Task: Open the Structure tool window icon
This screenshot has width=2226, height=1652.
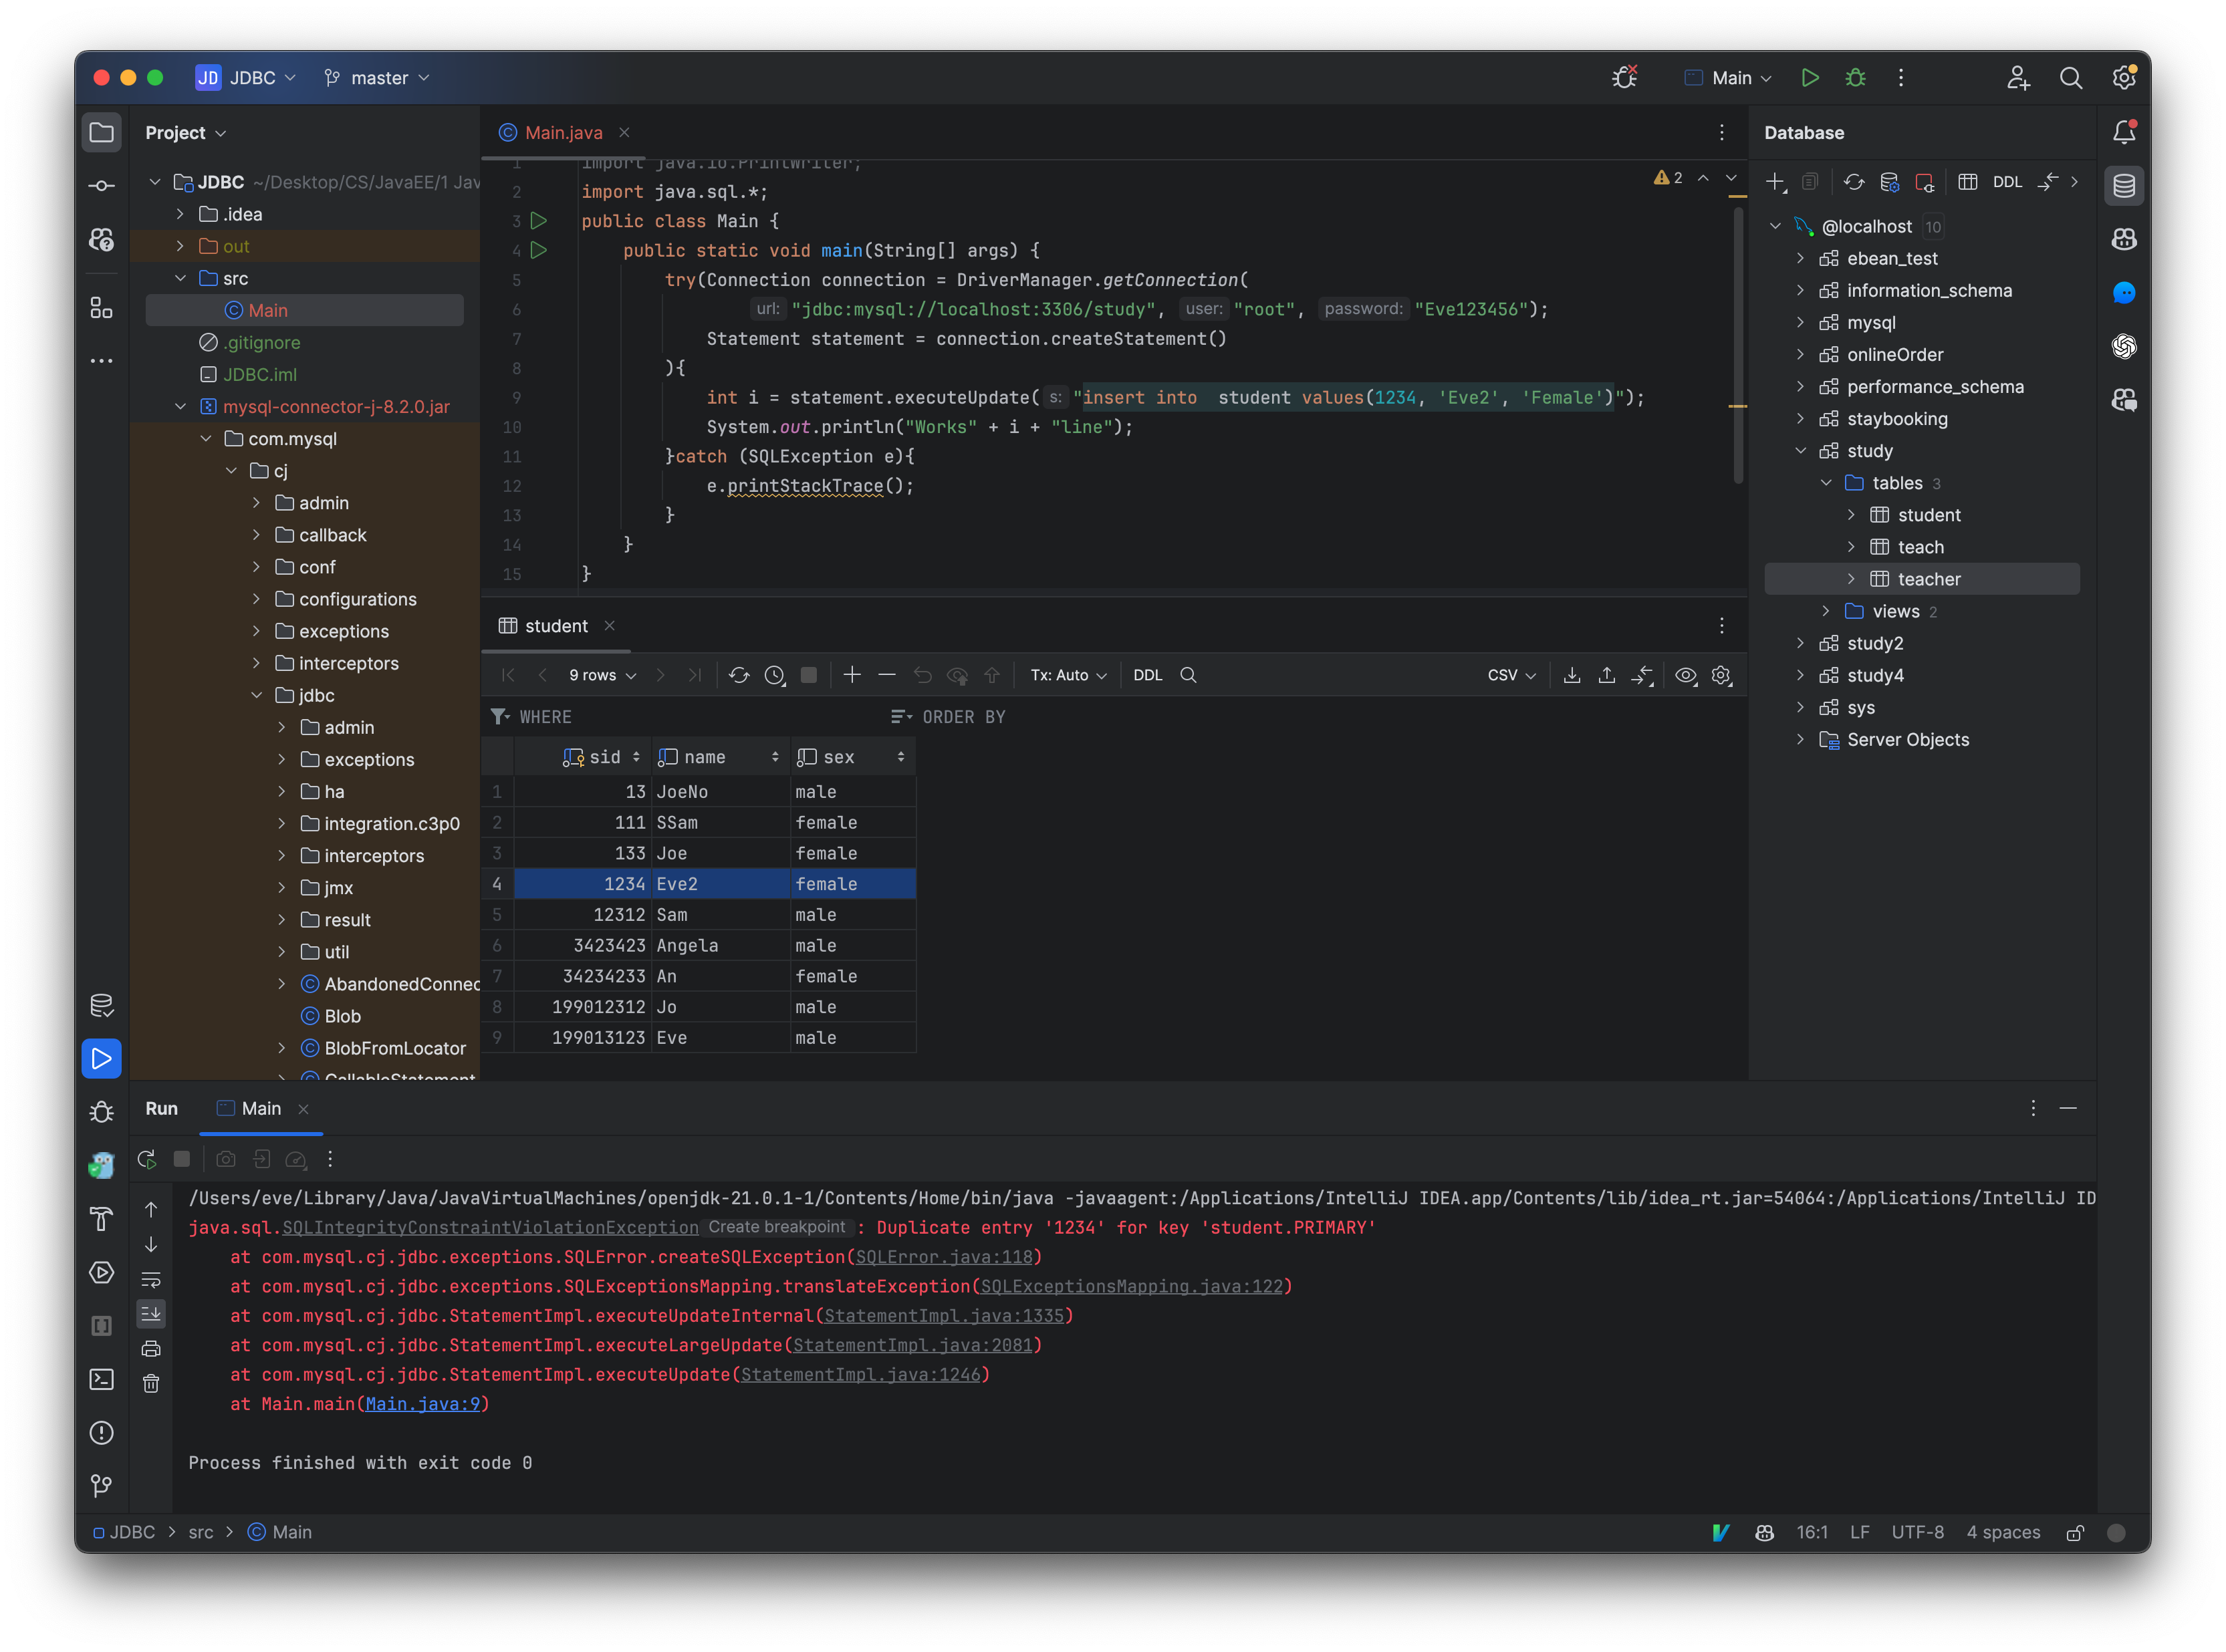Action: pyautogui.click(x=101, y=308)
